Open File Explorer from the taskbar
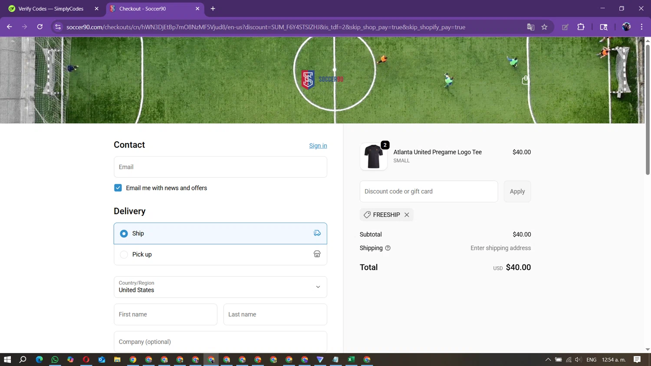The image size is (651, 366). click(117, 359)
